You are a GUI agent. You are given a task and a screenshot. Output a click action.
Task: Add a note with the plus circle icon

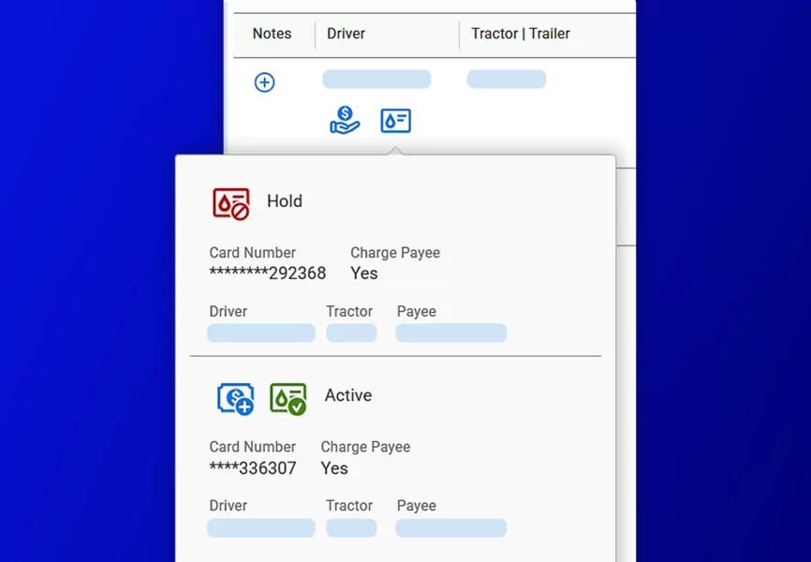(x=264, y=82)
